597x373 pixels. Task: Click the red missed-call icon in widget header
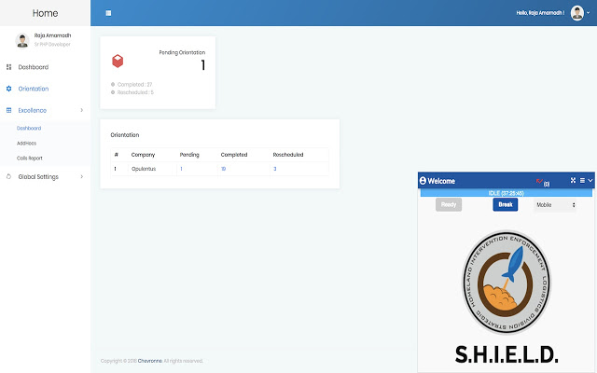(539, 181)
